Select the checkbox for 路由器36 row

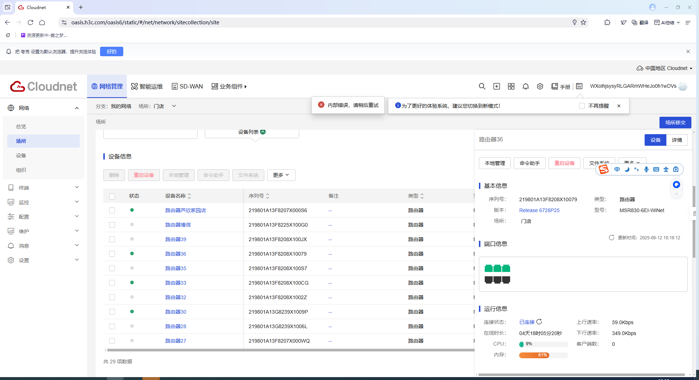(x=112, y=254)
